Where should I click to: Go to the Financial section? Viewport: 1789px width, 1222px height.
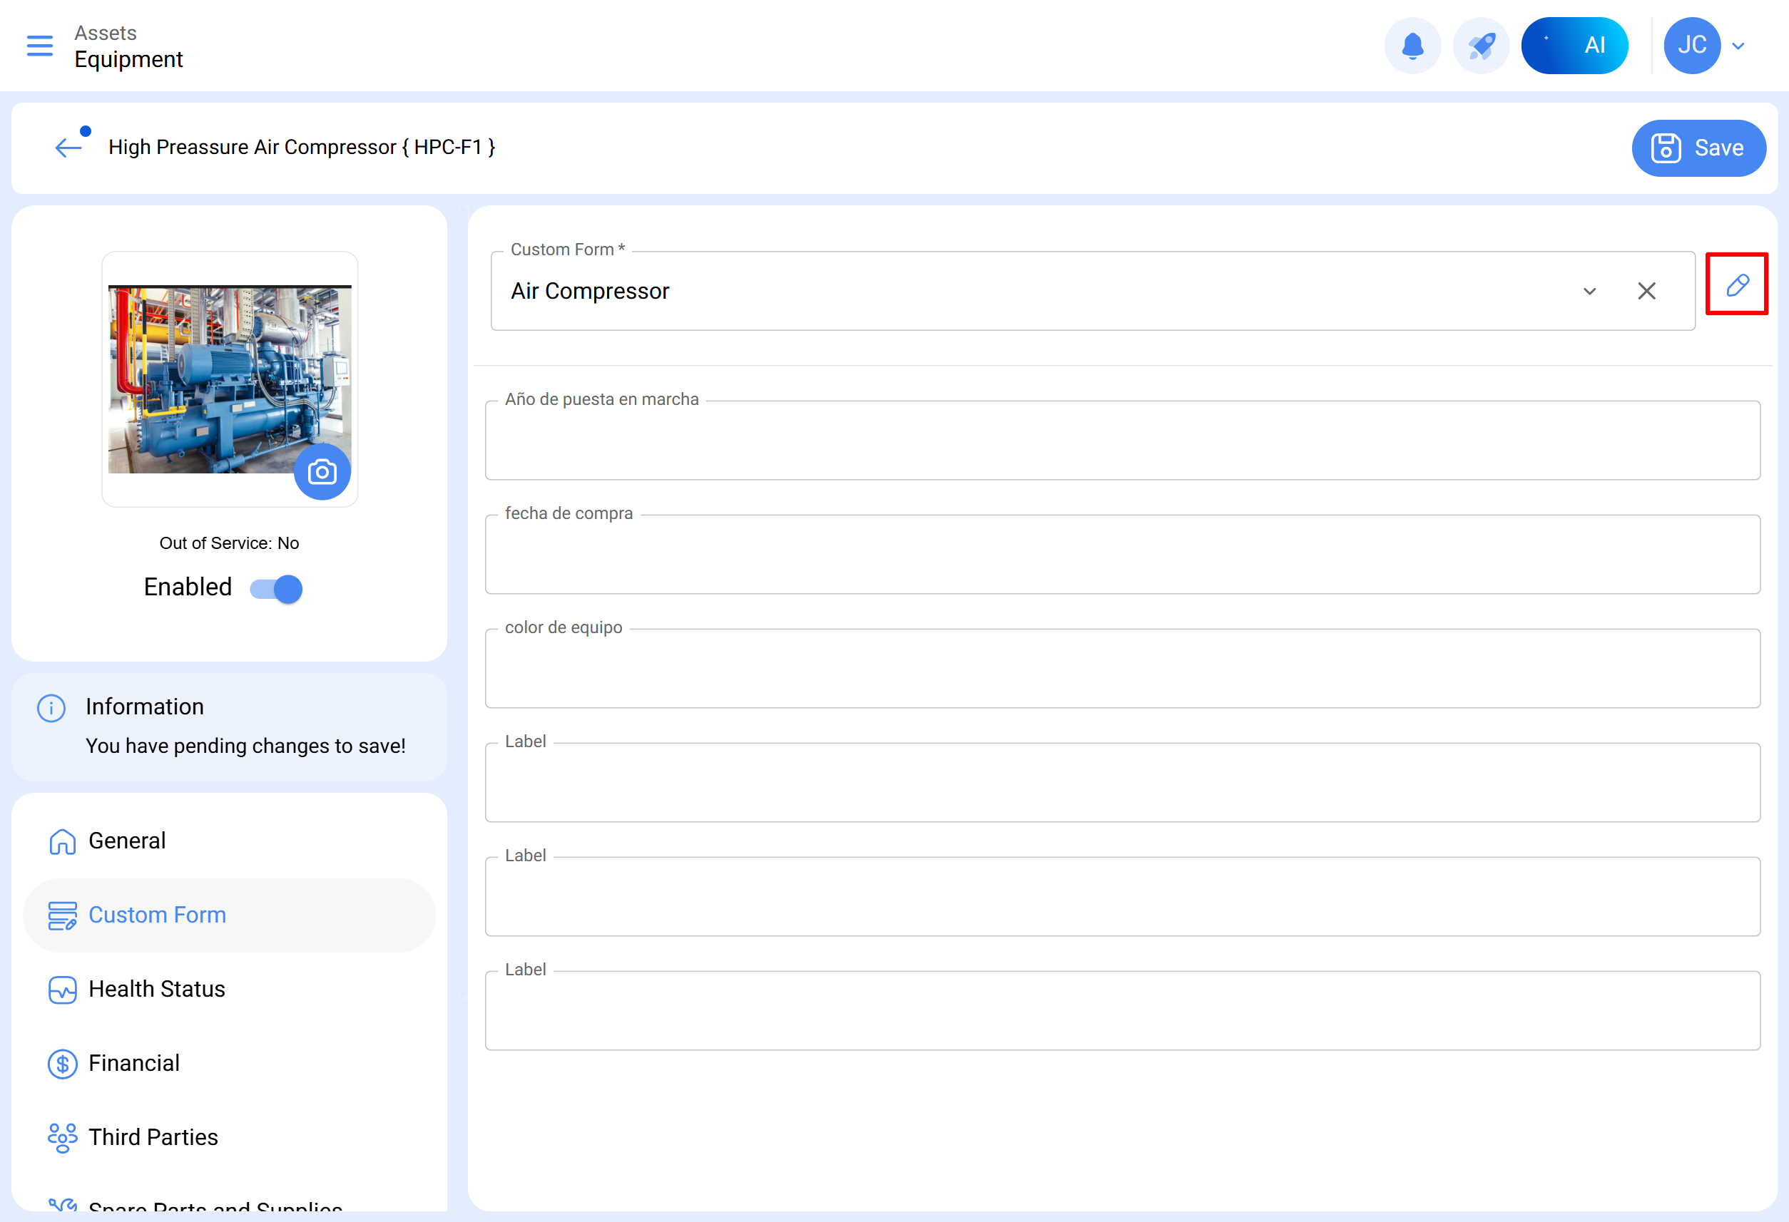click(134, 1063)
